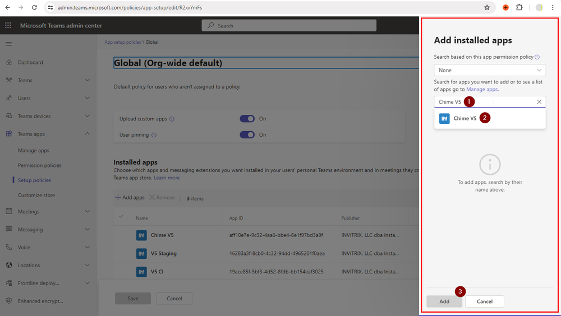Click the Chime V5 app icon in table
This screenshot has height=316, width=561.
pos(141,235)
